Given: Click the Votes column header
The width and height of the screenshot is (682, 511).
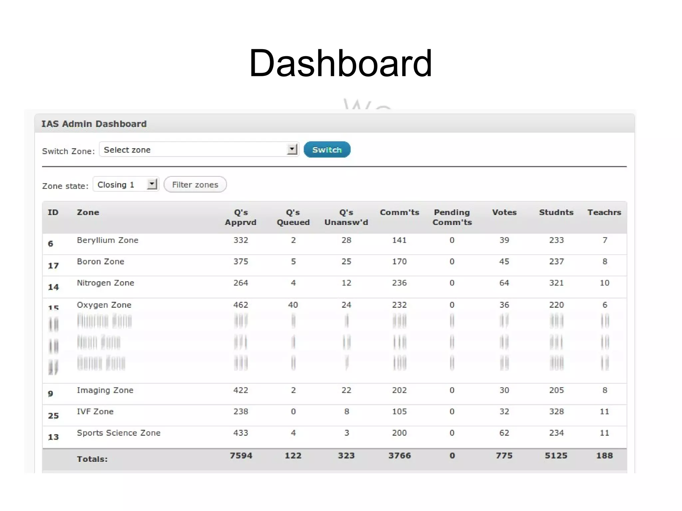Looking at the screenshot, I should (x=504, y=212).
